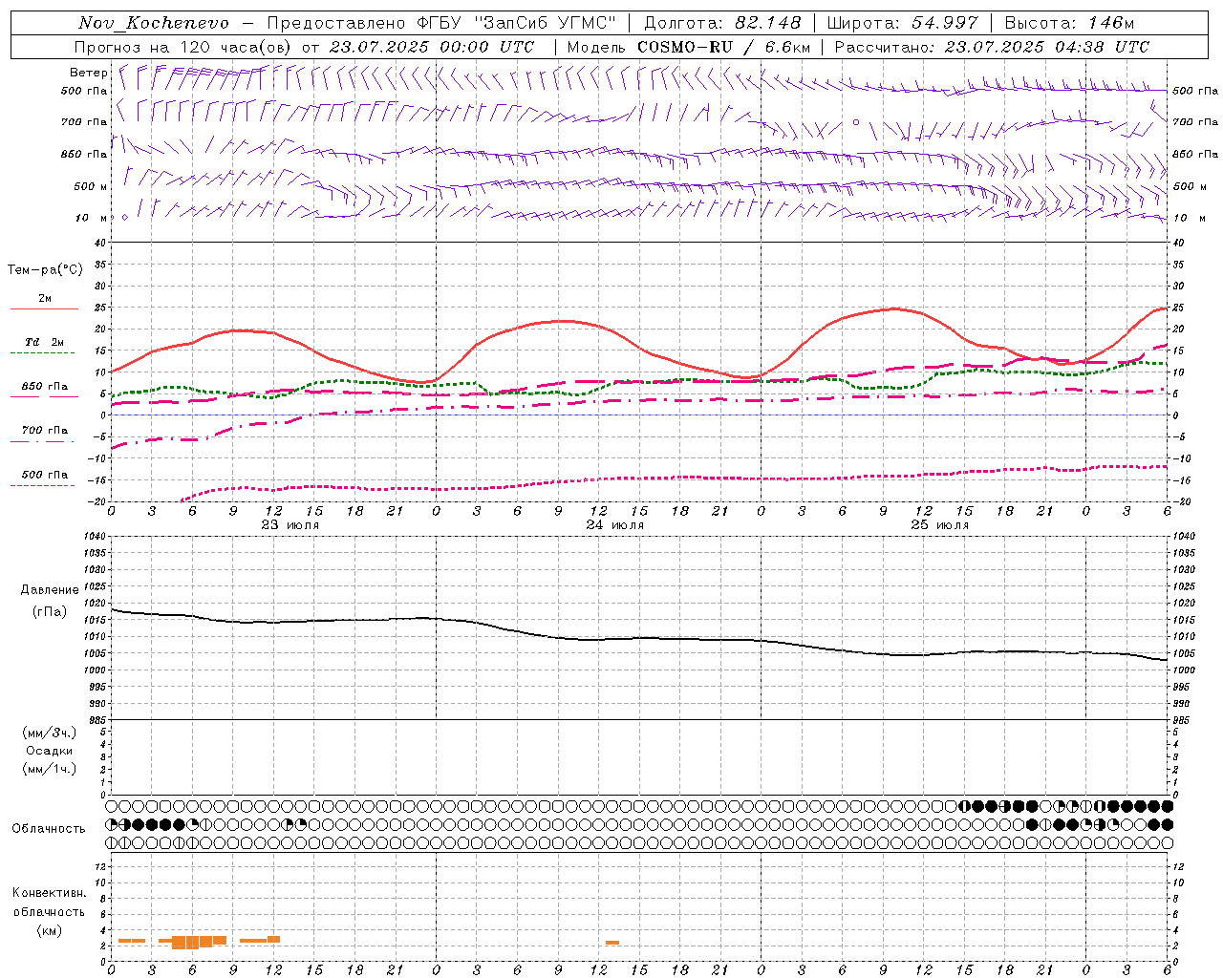
Task: Click the calm-wind circle on the 700 гПа row
Action: pyautogui.click(x=856, y=122)
